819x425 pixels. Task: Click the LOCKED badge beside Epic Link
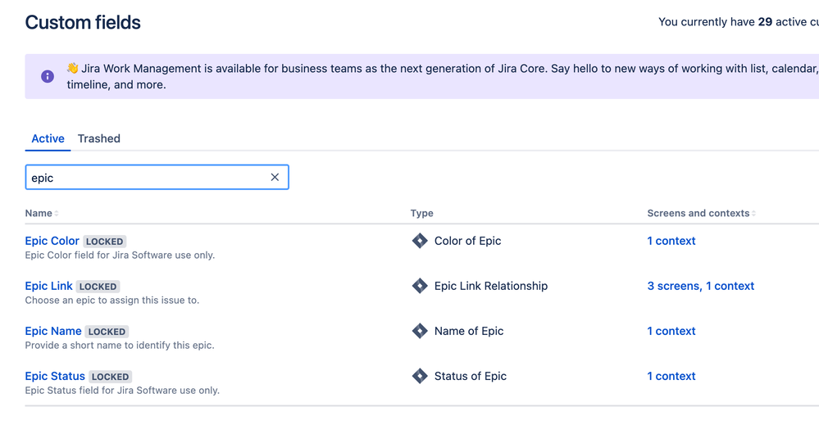pos(98,287)
